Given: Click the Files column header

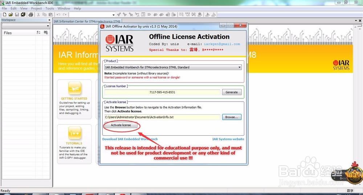Looking at the screenshot, I should [19, 33].
